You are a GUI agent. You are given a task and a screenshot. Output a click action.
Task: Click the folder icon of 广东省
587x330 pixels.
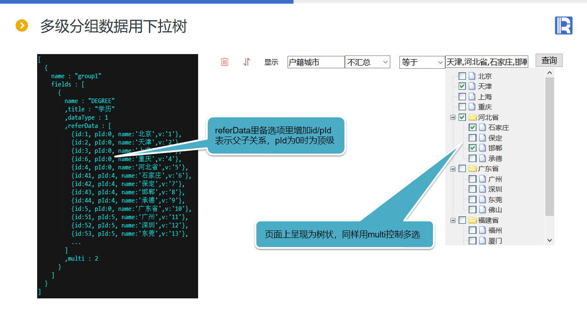click(472, 169)
